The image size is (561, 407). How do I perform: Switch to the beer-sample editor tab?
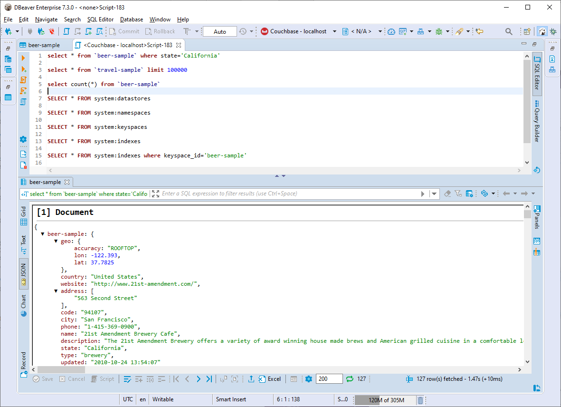point(39,45)
